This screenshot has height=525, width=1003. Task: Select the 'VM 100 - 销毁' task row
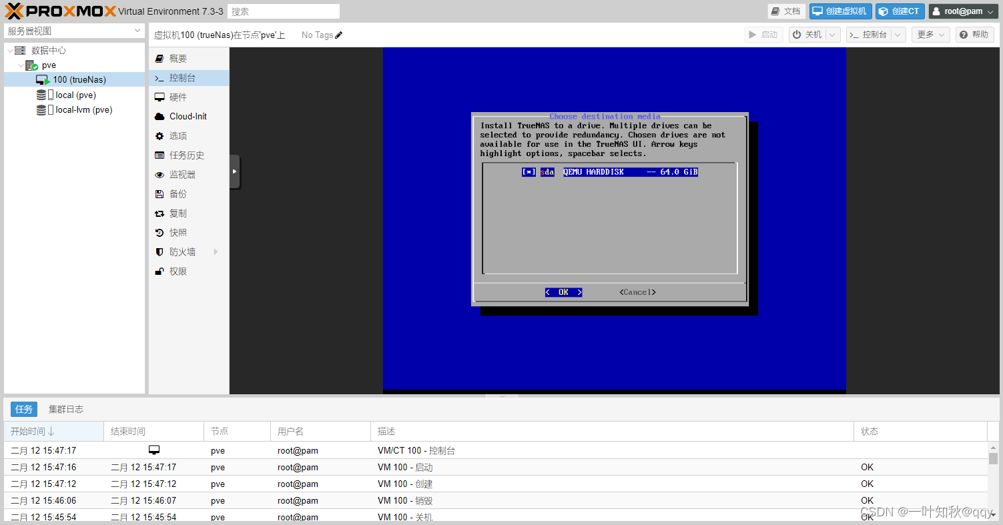[x=496, y=500]
